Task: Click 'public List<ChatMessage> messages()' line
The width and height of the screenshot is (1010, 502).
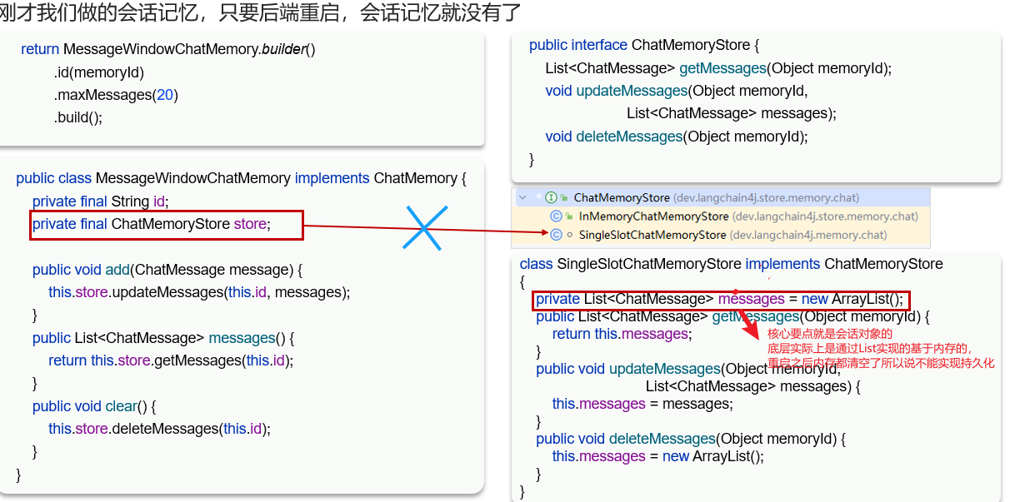Action: (x=163, y=338)
